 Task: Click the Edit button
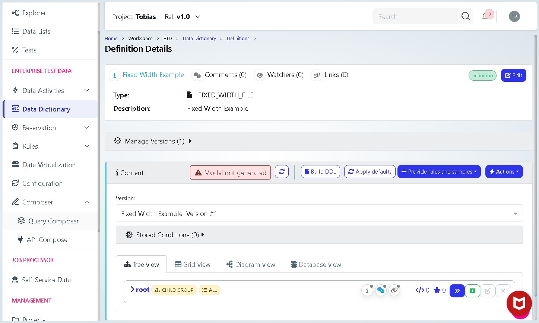pos(513,75)
